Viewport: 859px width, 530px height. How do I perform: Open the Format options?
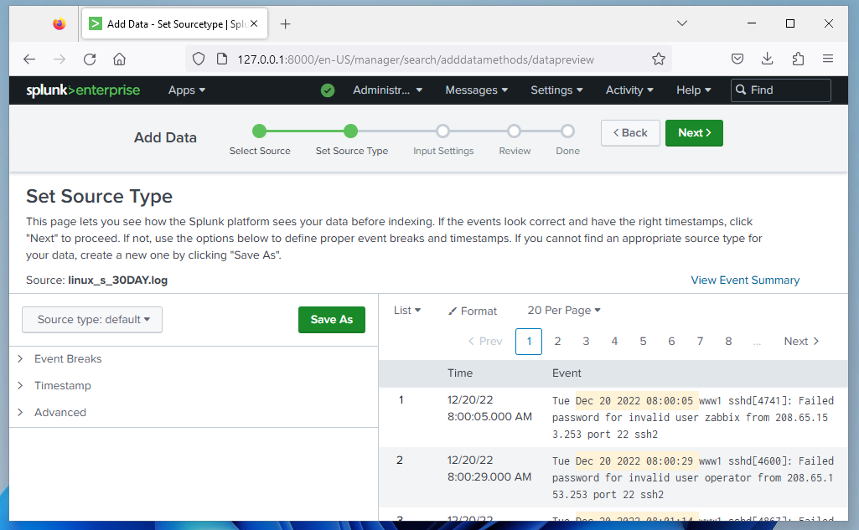point(472,311)
